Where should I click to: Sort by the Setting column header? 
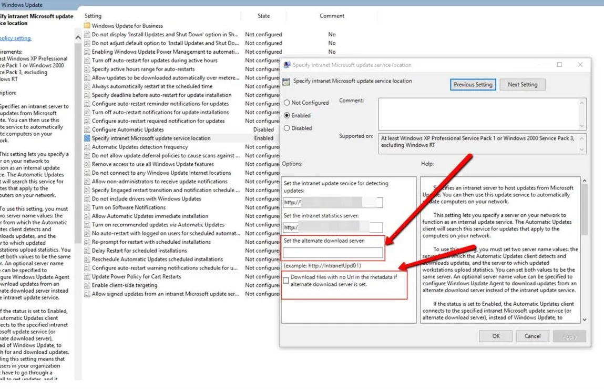pyautogui.click(x=93, y=16)
